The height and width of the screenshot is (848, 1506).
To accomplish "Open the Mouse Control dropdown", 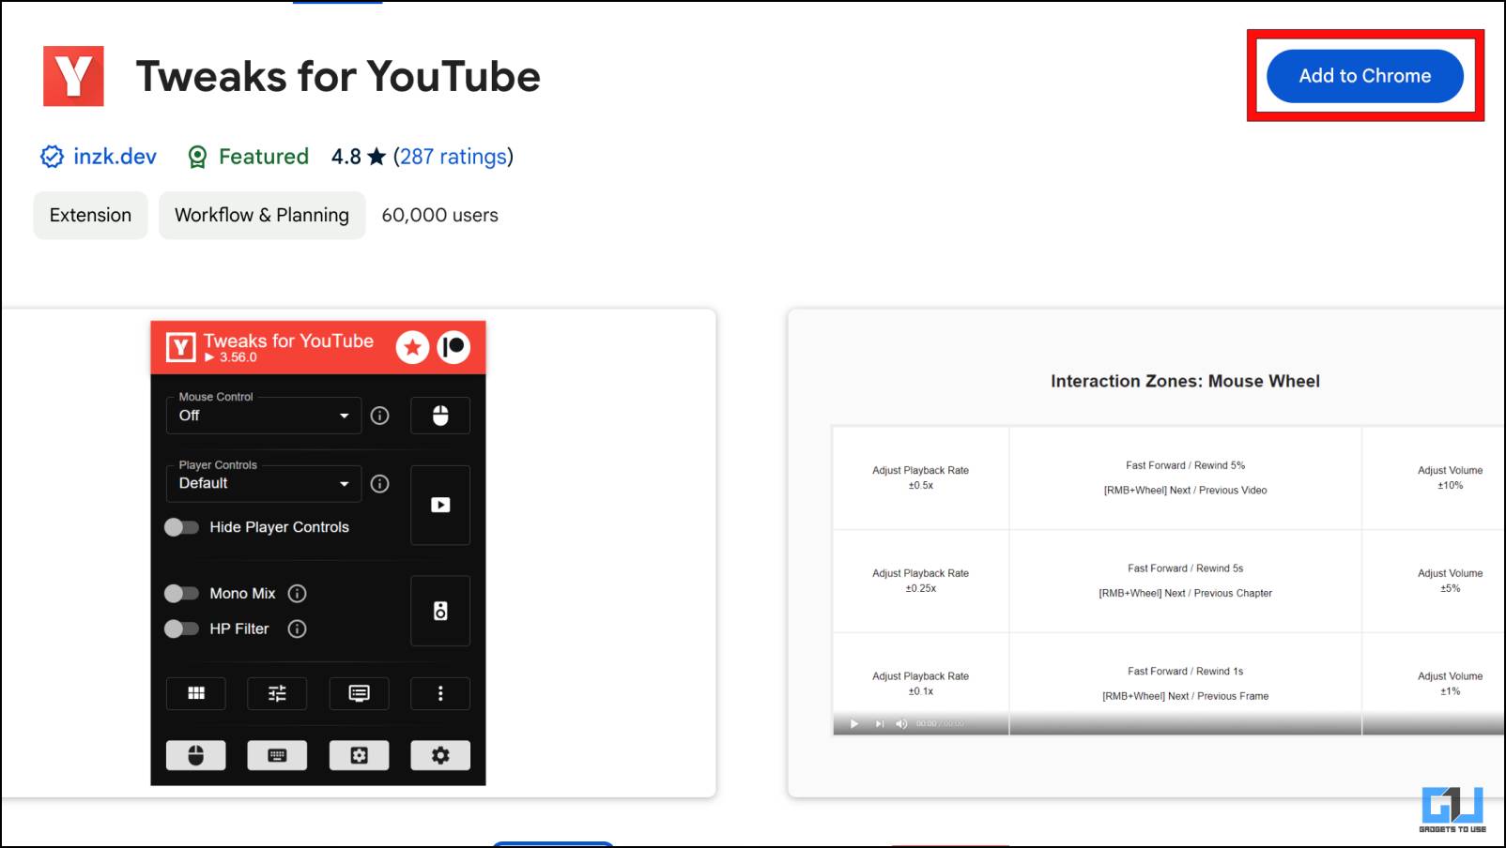I will (x=264, y=416).
